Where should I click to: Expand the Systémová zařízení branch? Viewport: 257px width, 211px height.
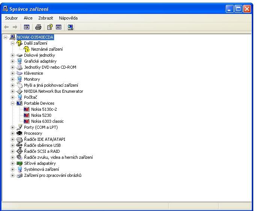(12, 170)
